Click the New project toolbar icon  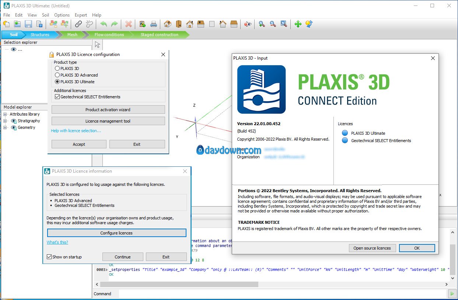point(6,24)
